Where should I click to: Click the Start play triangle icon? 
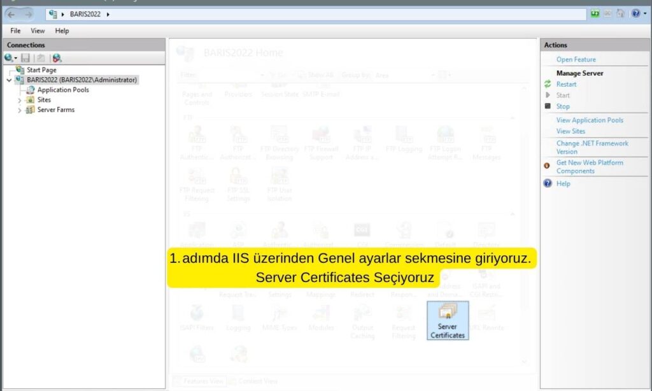(548, 95)
